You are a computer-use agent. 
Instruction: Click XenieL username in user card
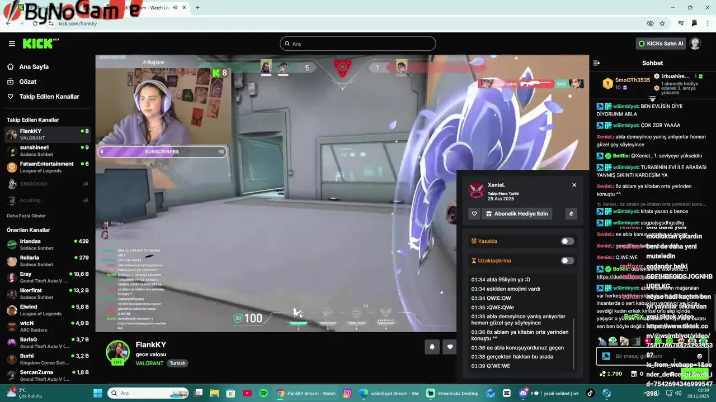496,185
